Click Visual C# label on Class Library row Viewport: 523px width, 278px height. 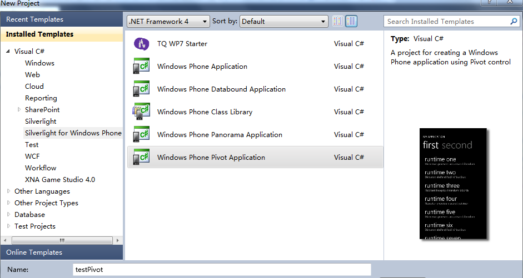click(x=349, y=112)
